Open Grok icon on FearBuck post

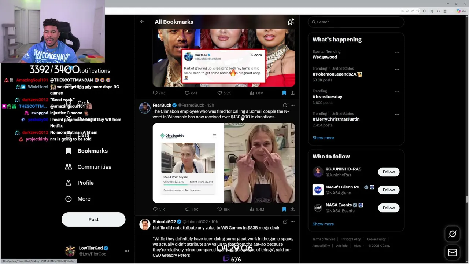tap(285, 105)
